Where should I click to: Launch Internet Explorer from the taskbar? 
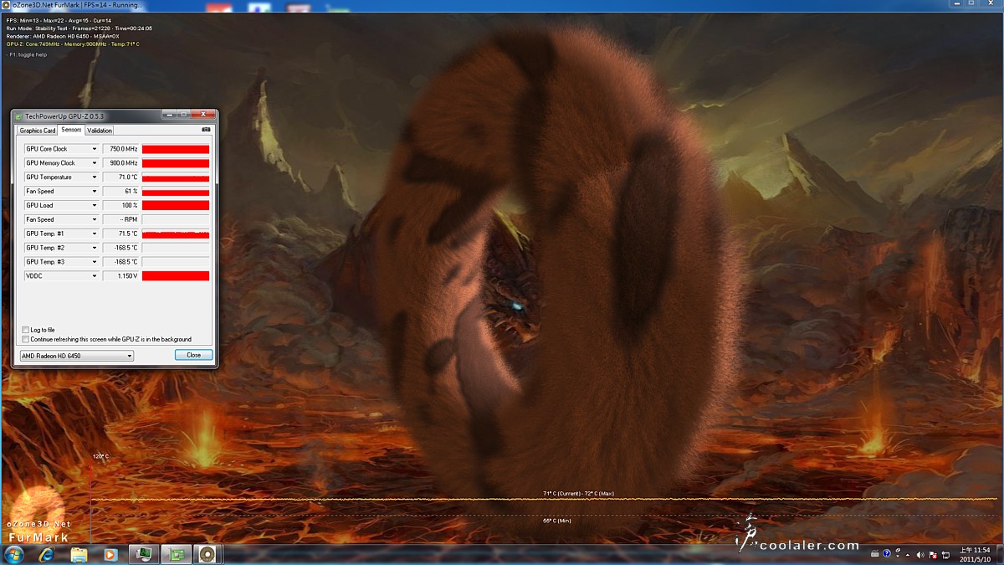point(46,554)
